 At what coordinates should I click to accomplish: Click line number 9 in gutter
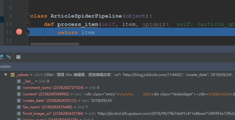[x=10, y=16]
